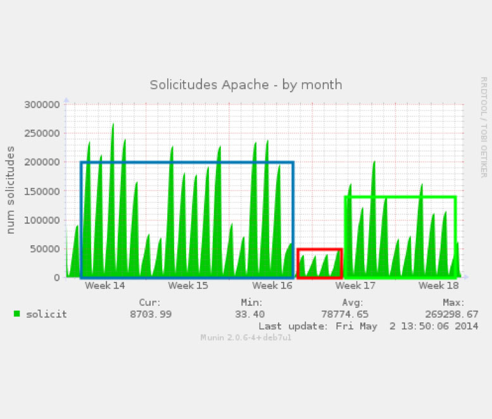Select the Week 14 axis label
Viewport: 492px width, 419px height.
(105, 286)
